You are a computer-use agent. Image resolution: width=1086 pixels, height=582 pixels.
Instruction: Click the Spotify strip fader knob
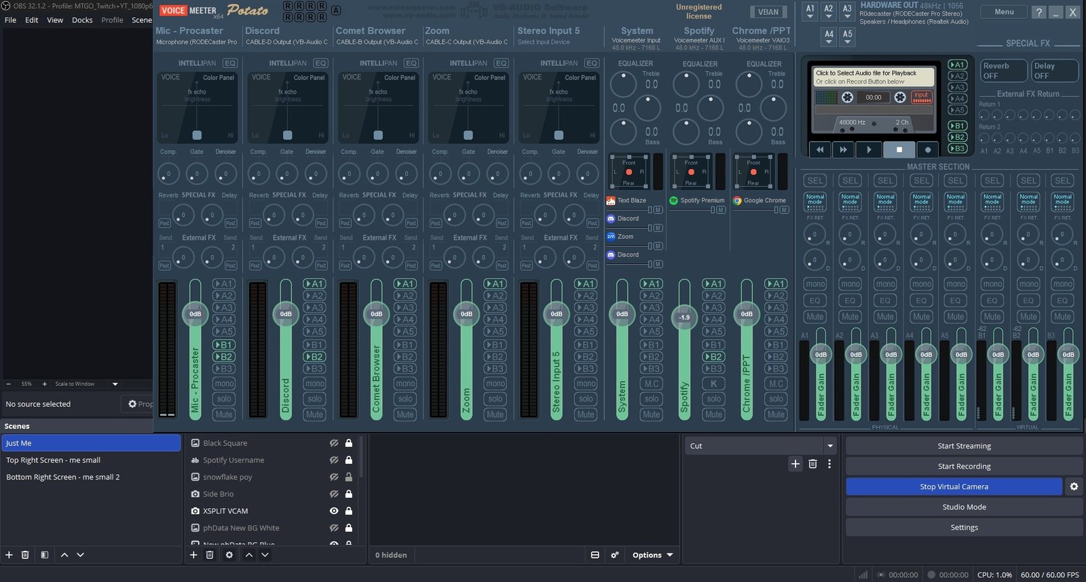point(684,317)
